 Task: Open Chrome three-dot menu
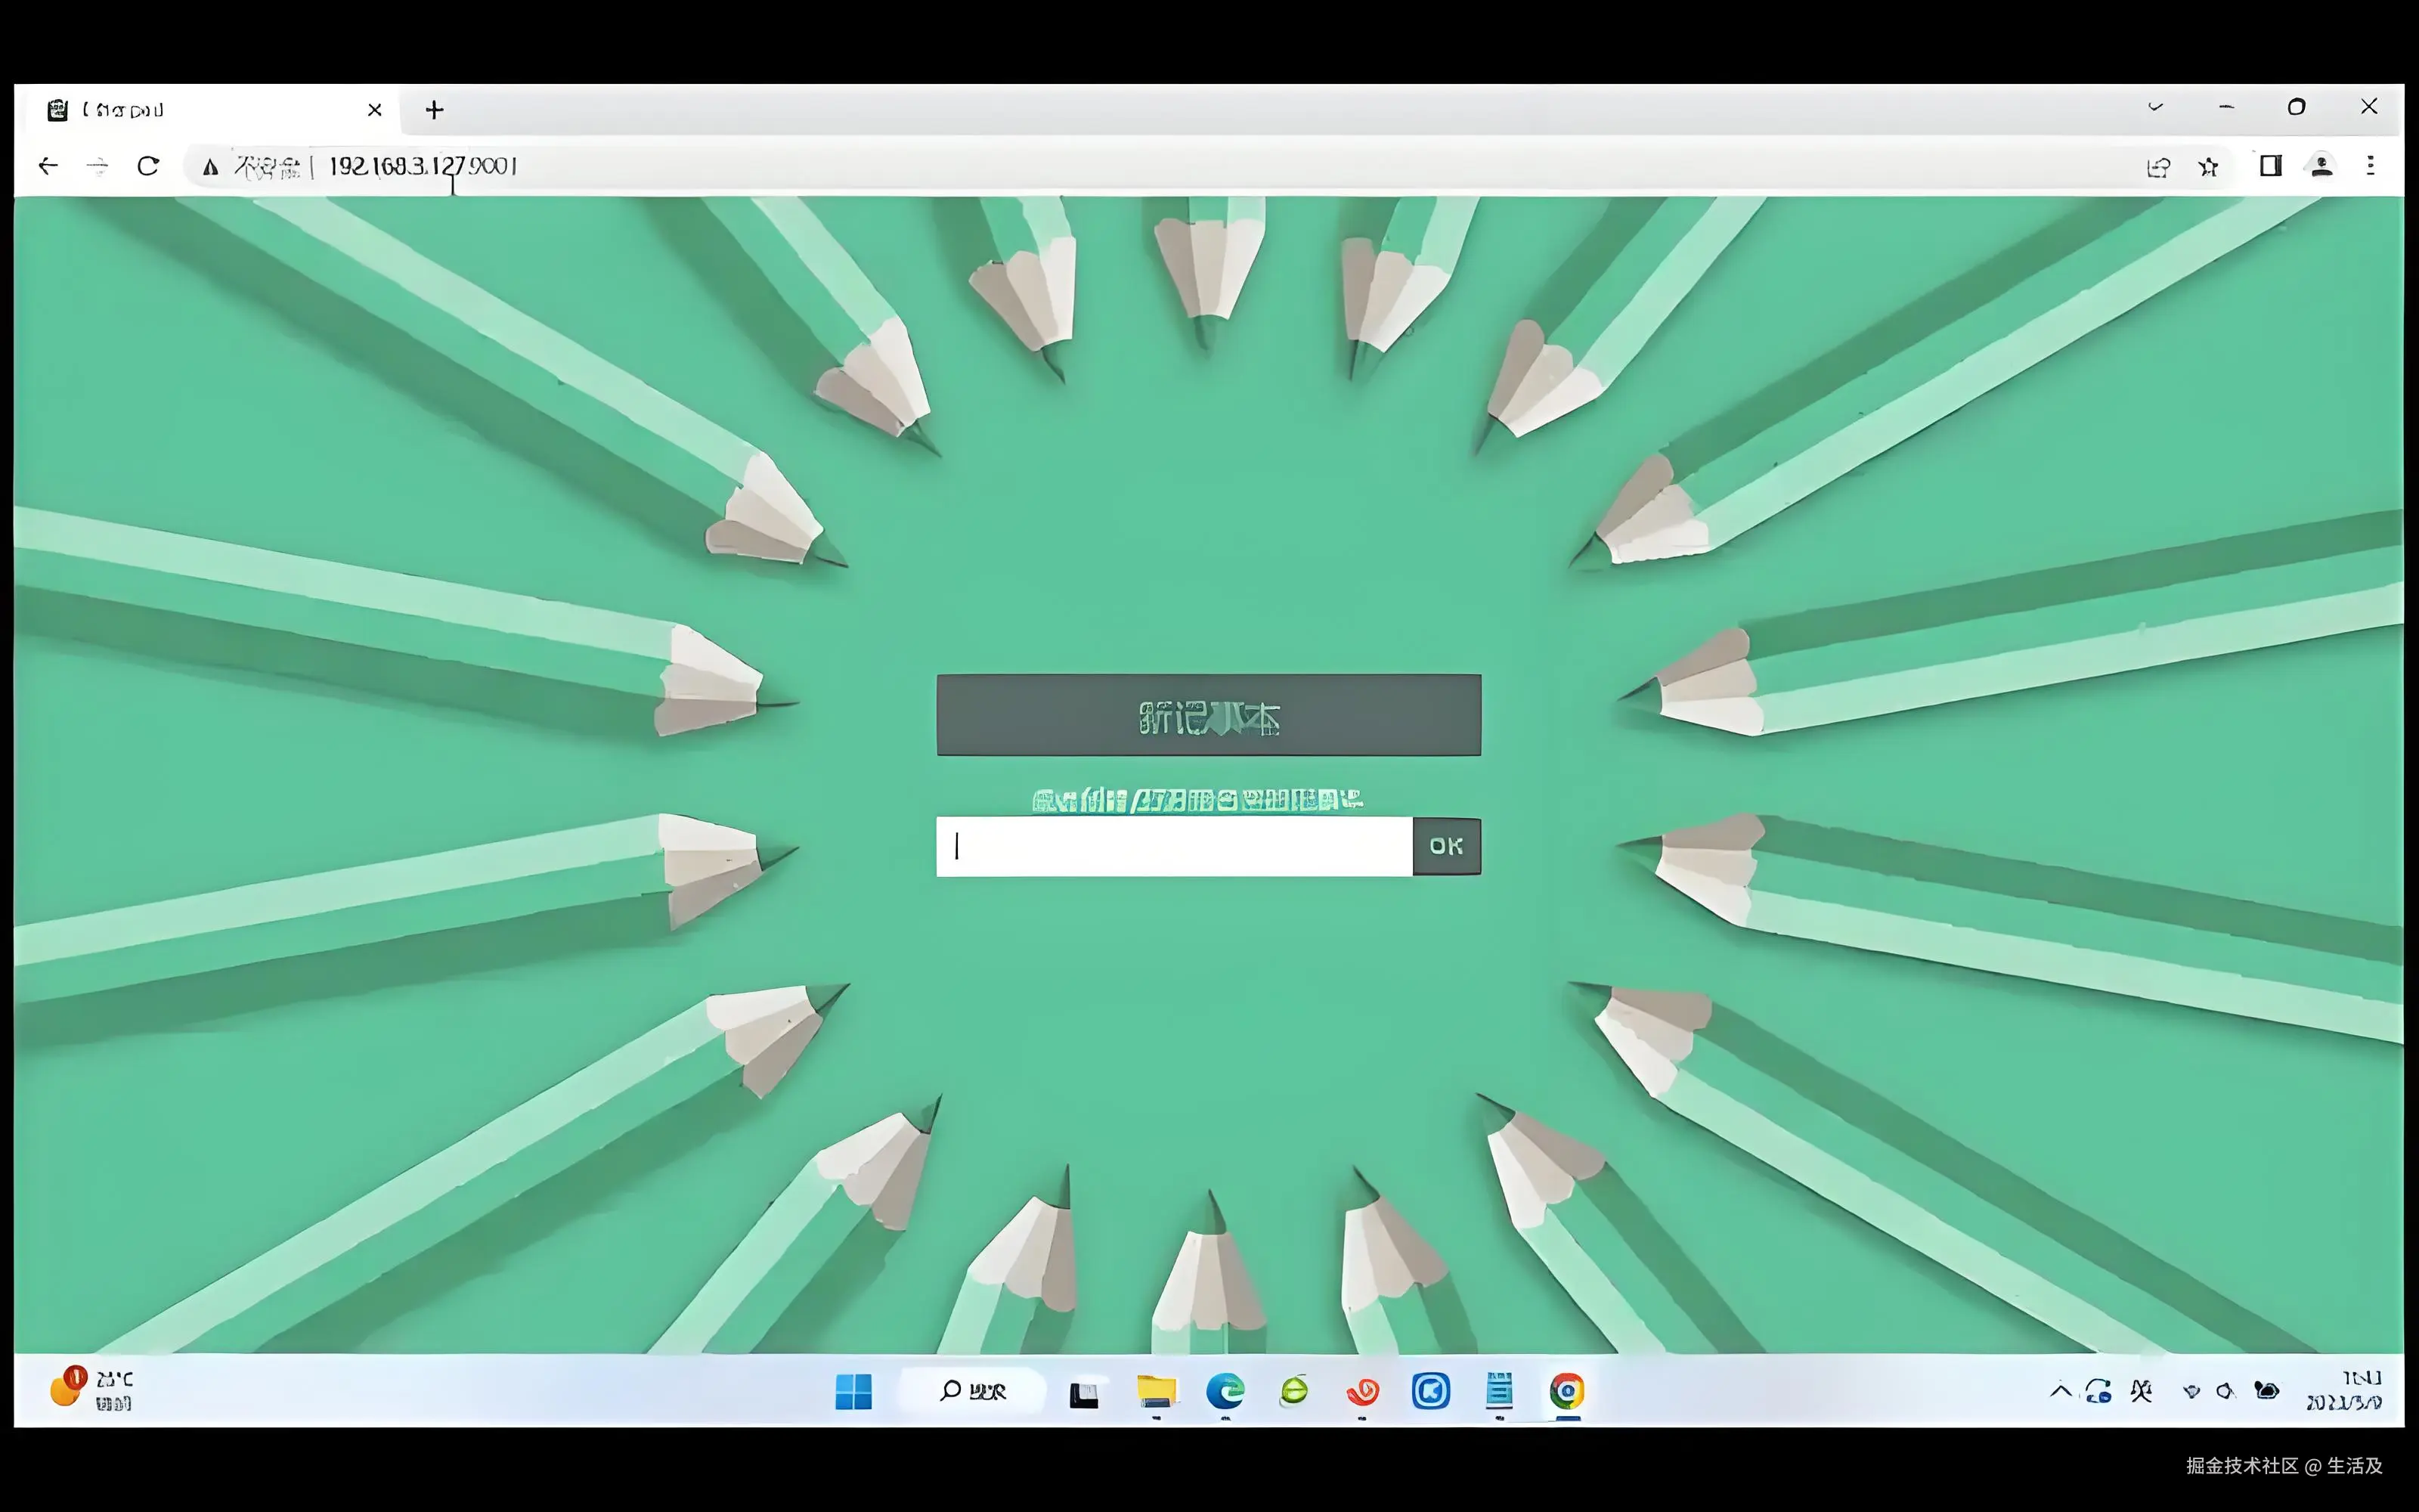(x=2370, y=166)
